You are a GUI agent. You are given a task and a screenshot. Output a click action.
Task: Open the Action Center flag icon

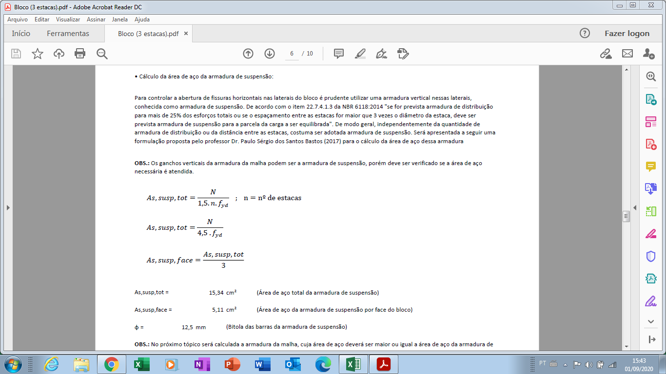point(577,364)
